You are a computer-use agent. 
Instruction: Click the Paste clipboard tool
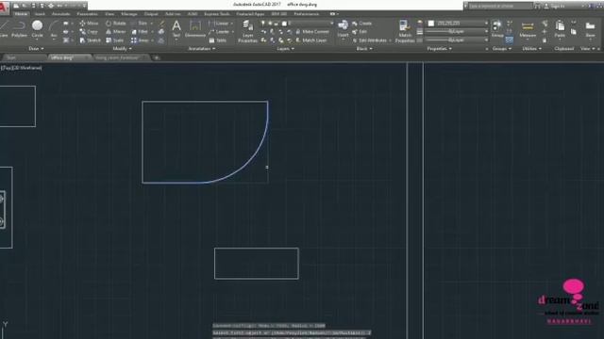(560, 29)
